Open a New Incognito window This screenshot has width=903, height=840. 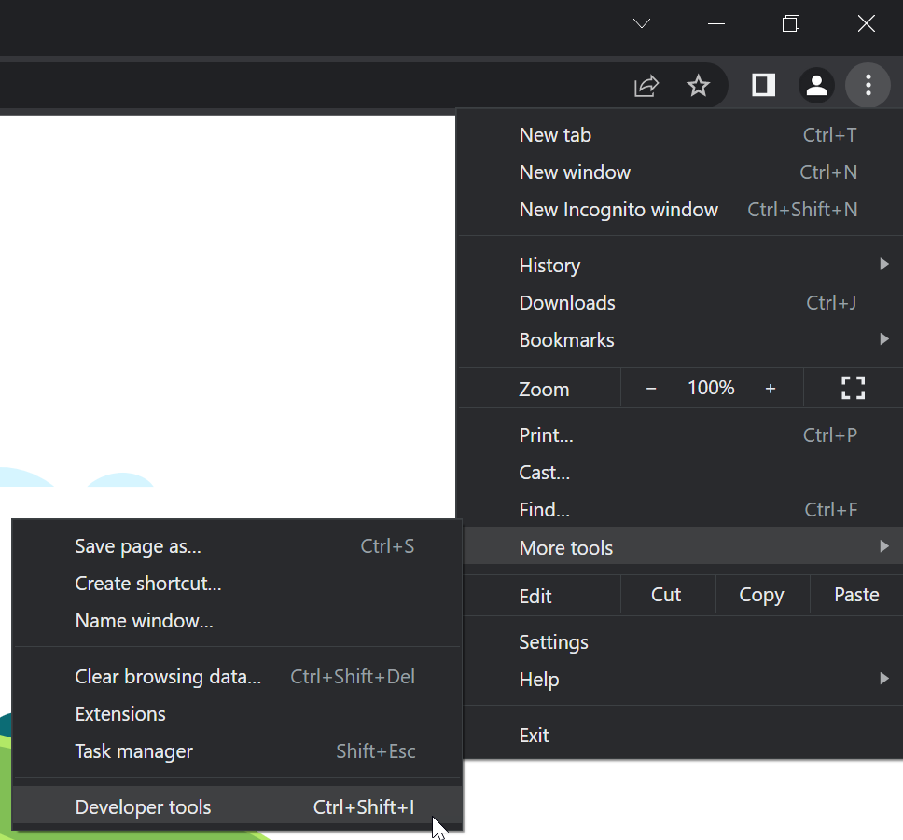pyautogui.click(x=682, y=210)
